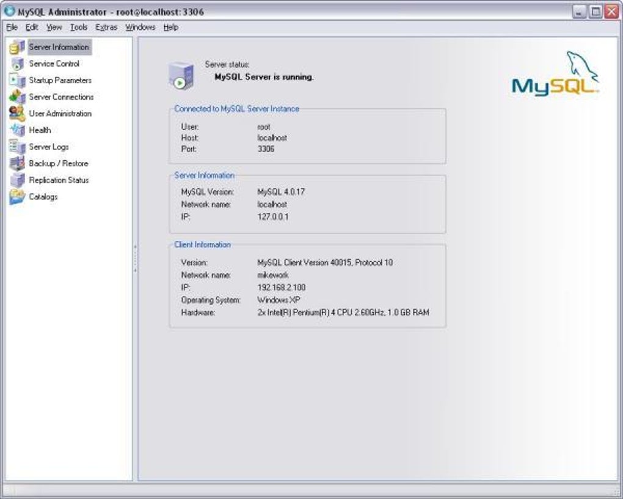623x499 pixels.
Task: Maximize the MySQL Administrator window
Action: (x=596, y=12)
